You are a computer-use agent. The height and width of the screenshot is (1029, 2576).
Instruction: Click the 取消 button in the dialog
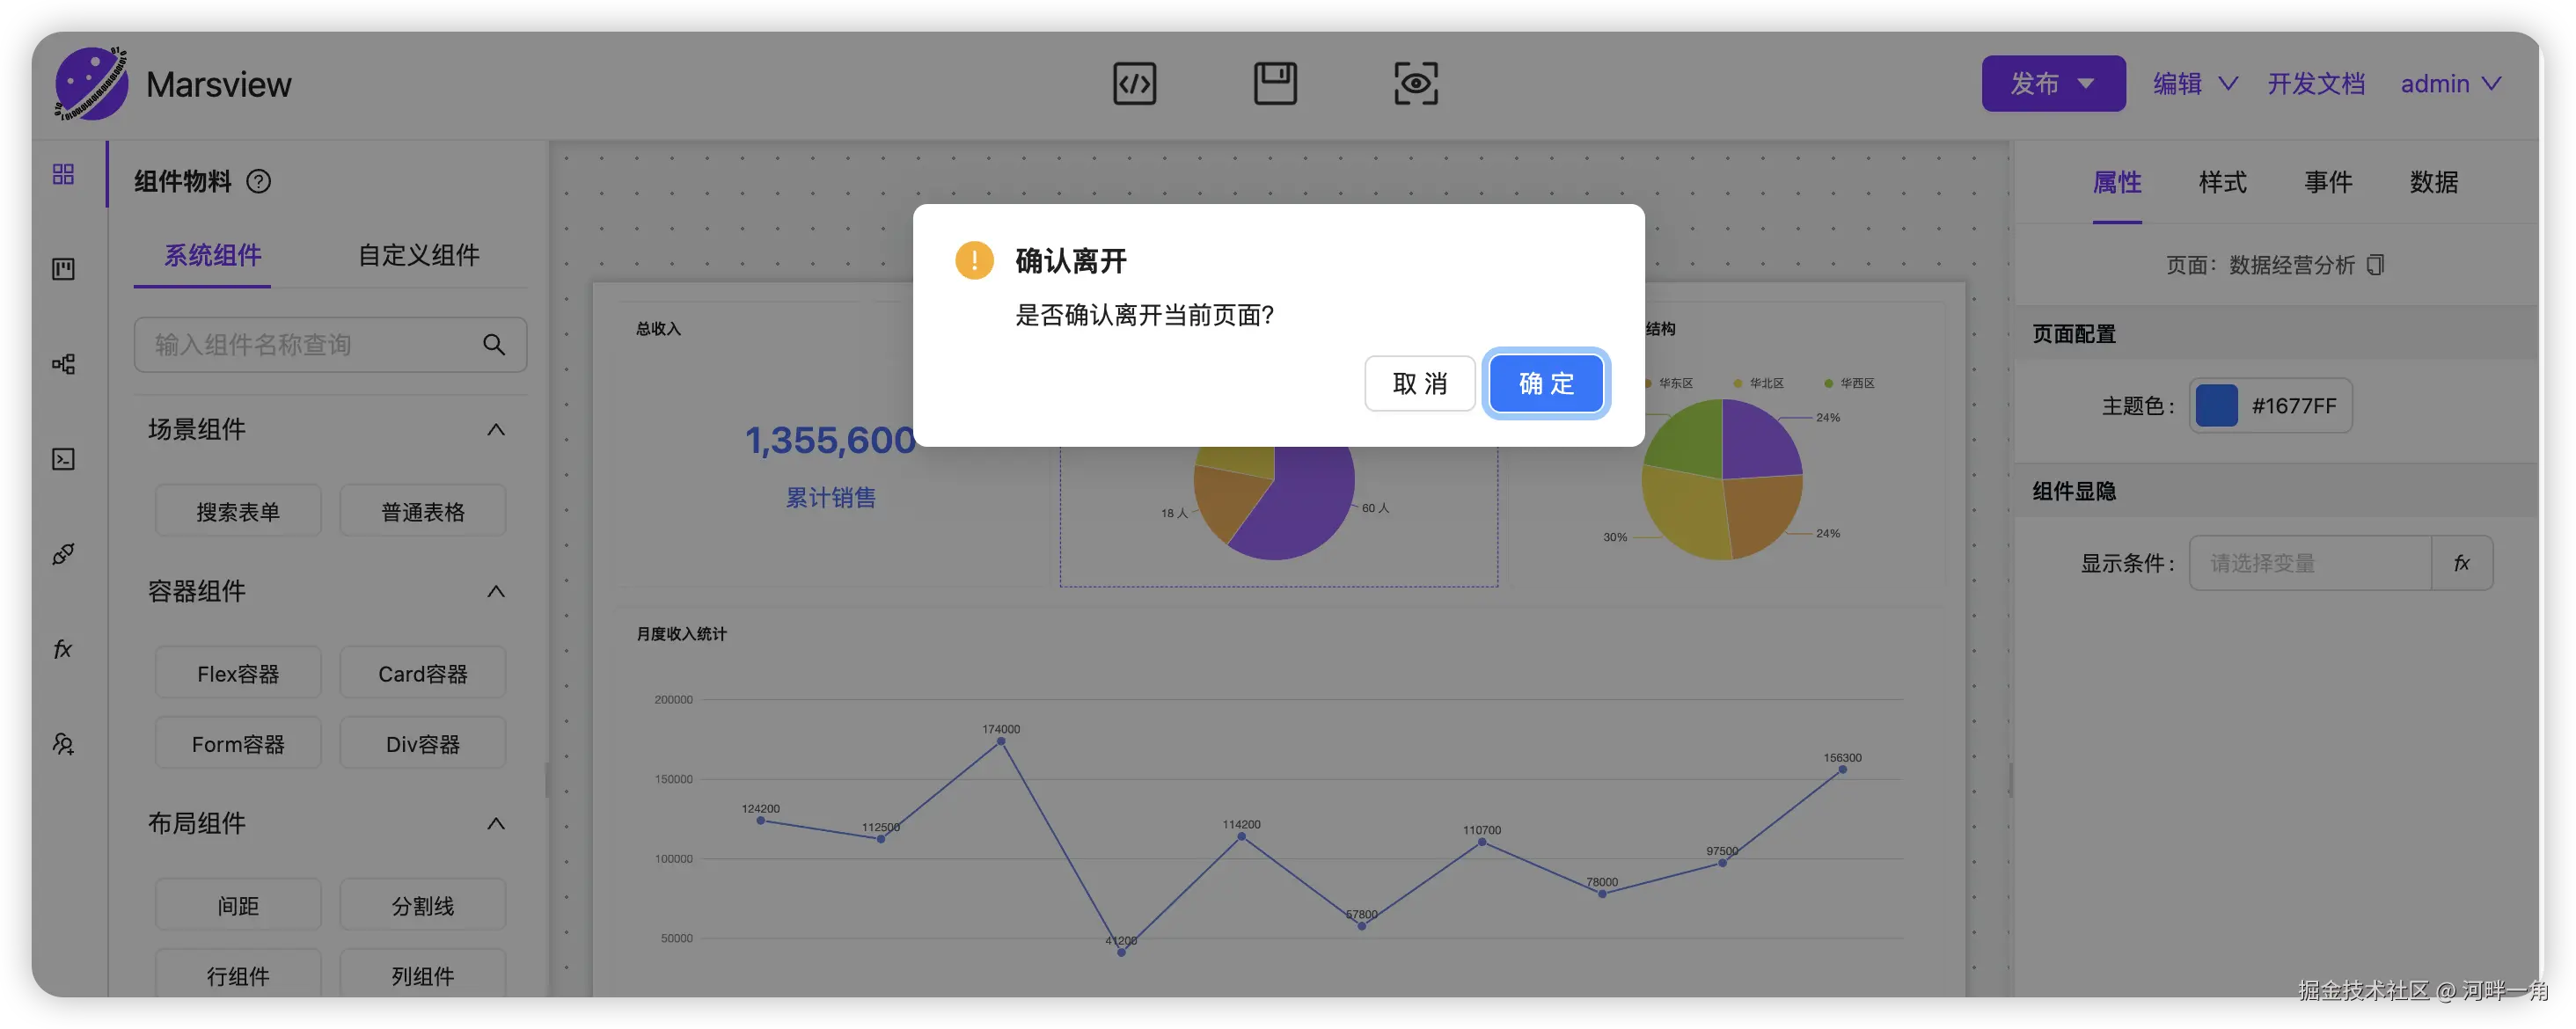pyautogui.click(x=1419, y=384)
